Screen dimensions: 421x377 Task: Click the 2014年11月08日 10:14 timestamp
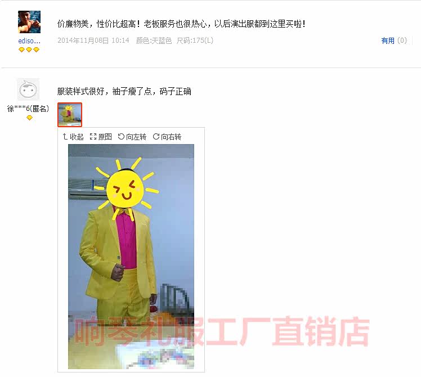(93, 41)
